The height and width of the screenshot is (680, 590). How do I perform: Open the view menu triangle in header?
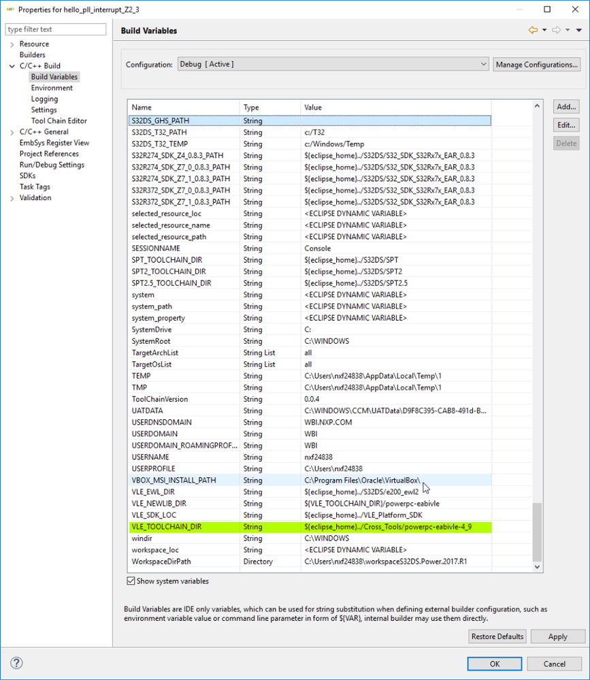point(578,31)
